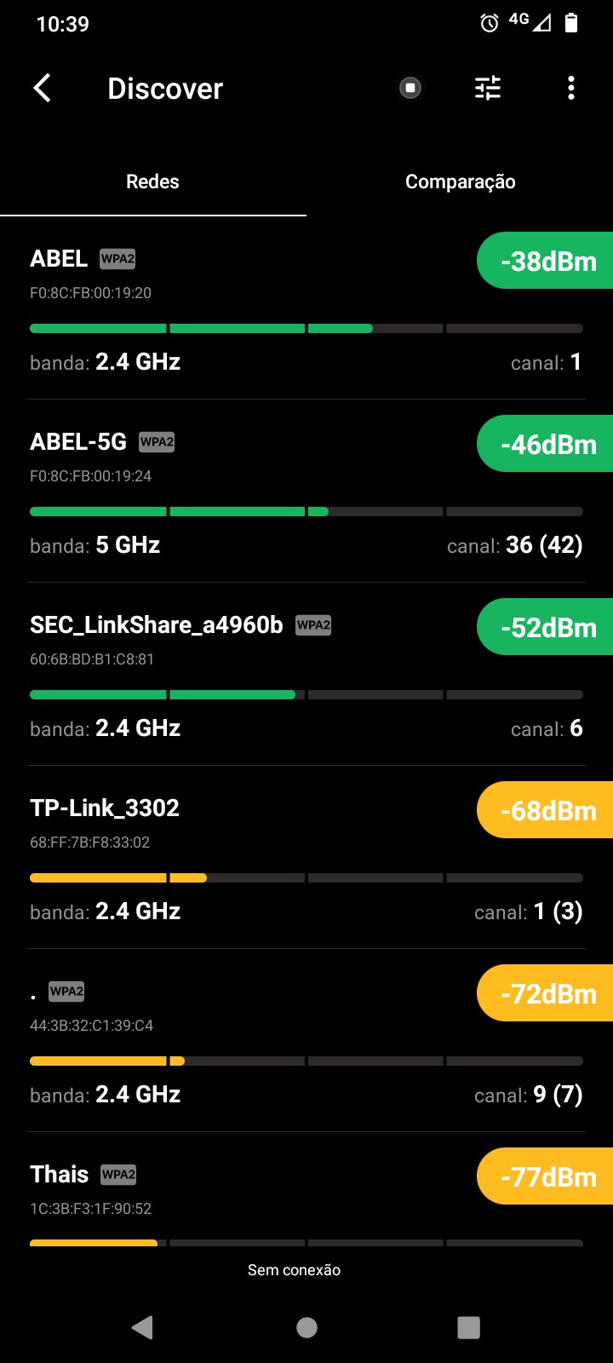Switch to the Redes tab
This screenshot has height=1363, width=613.
[152, 181]
